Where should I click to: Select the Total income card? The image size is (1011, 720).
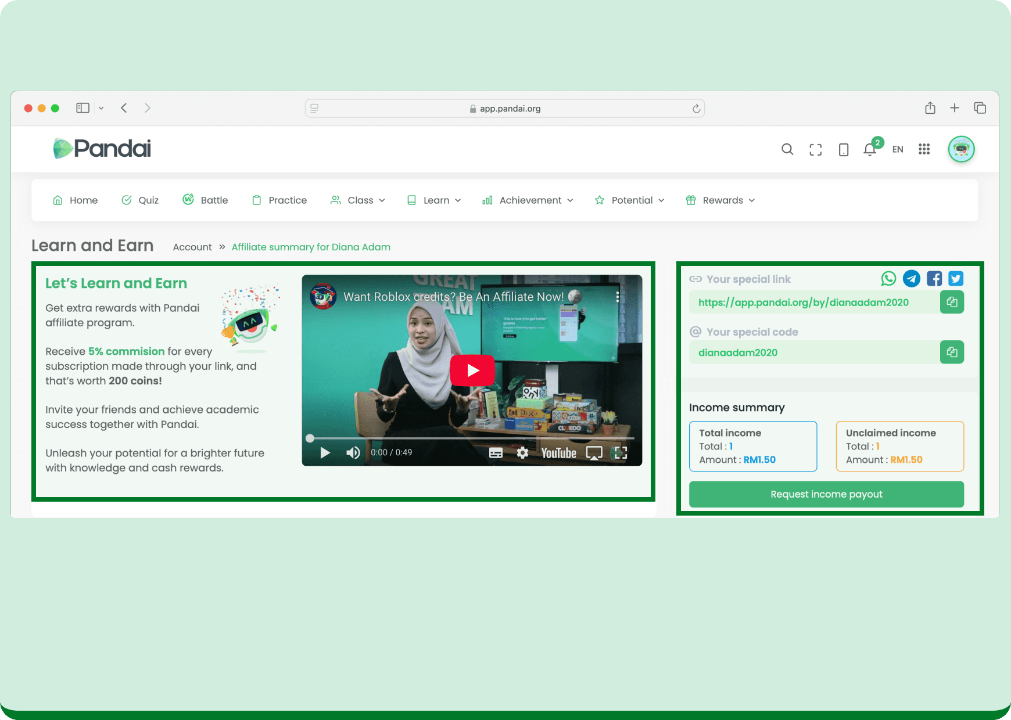(753, 447)
